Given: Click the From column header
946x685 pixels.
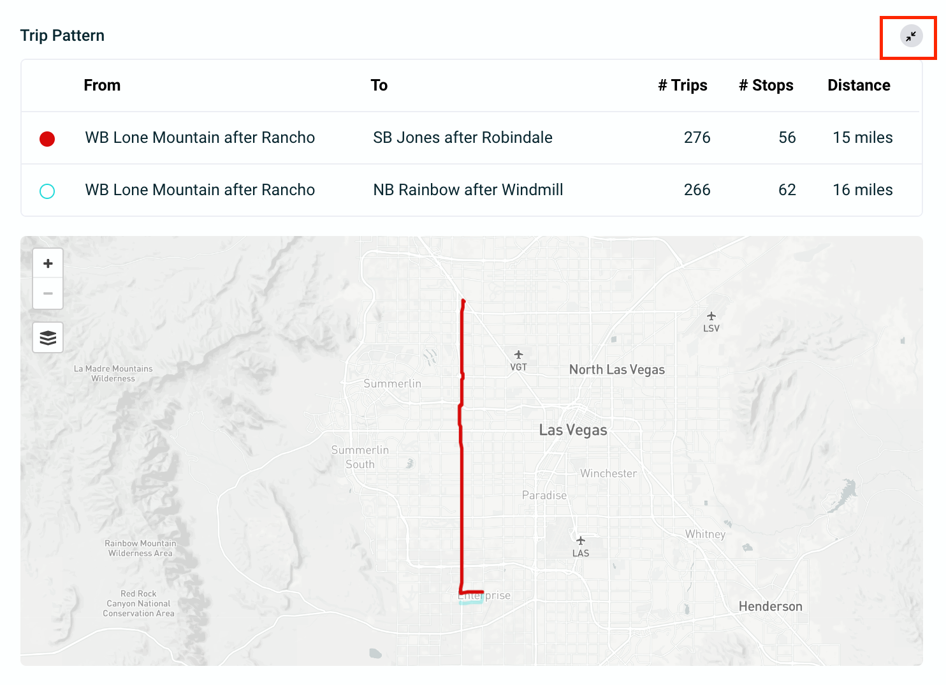Looking at the screenshot, I should [x=102, y=85].
